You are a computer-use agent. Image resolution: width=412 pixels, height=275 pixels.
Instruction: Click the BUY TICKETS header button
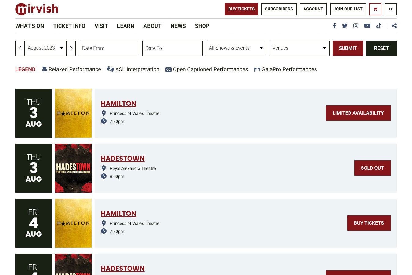[x=241, y=9]
